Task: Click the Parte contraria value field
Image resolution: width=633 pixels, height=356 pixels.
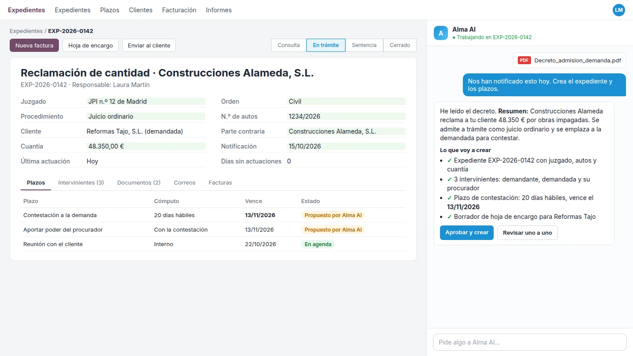Action: pos(346,131)
